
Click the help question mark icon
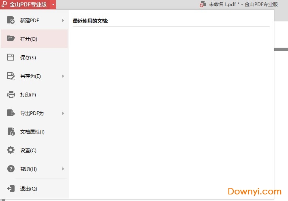[11, 169]
